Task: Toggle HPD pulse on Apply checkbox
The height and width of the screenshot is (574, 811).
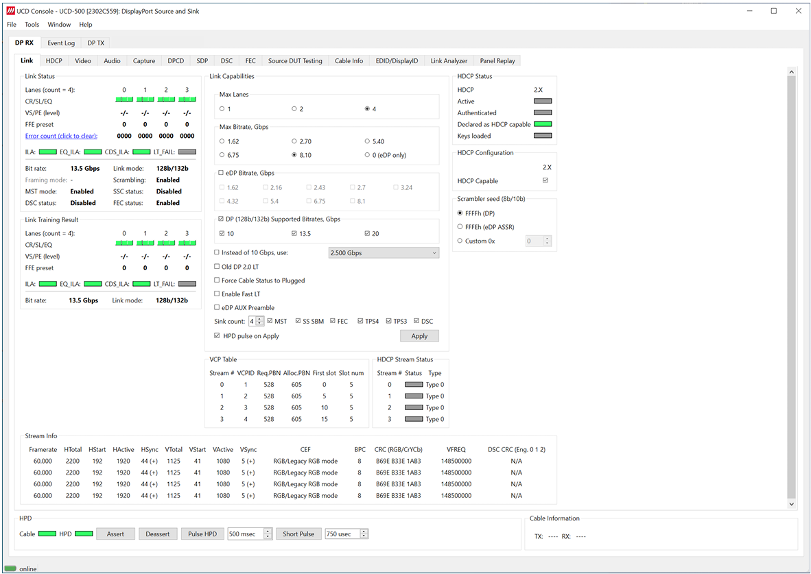Action: pyautogui.click(x=218, y=335)
